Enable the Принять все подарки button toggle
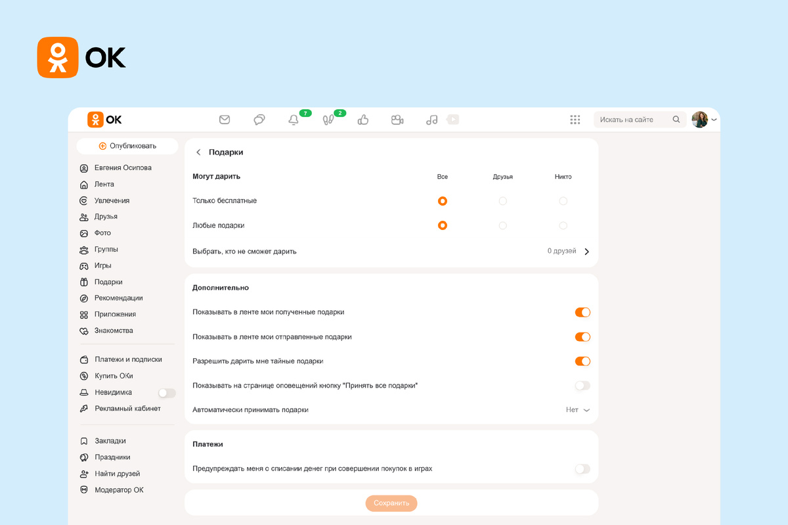 [582, 386]
